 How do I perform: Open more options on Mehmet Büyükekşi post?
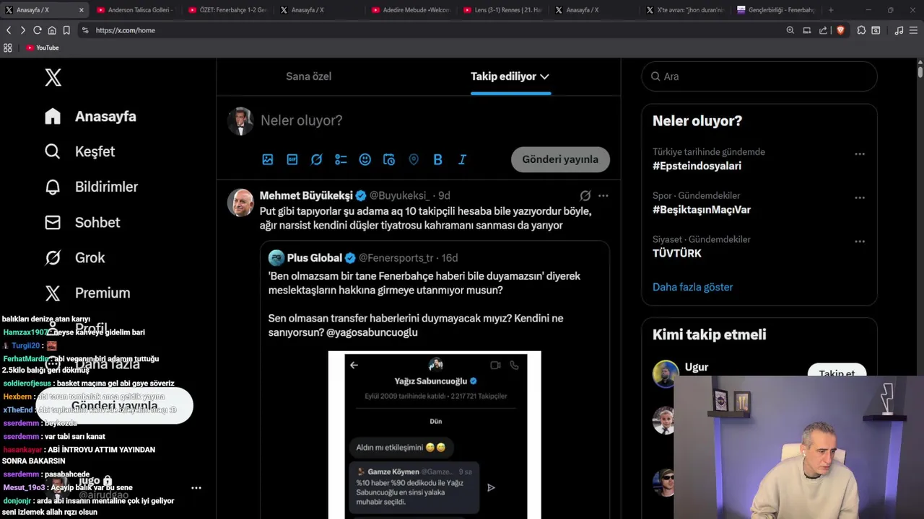(603, 195)
